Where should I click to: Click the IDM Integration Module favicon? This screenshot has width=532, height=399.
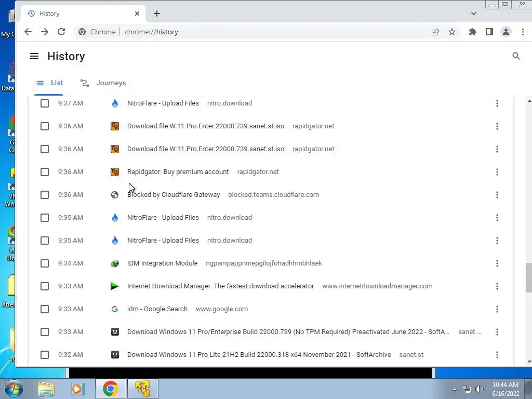pyautogui.click(x=115, y=263)
